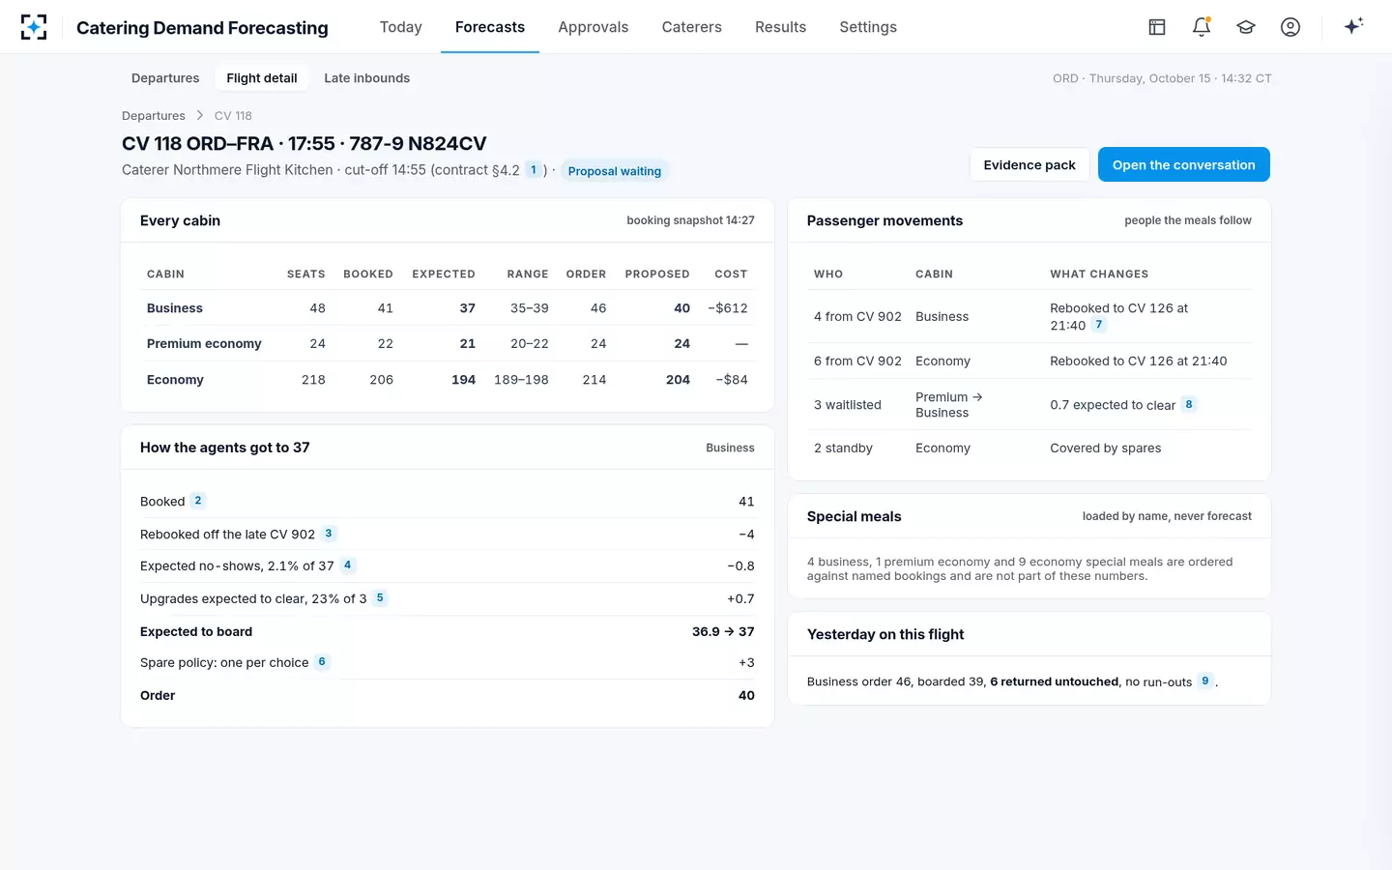Select the Forecasts tab
Screen dimensions: 1392x870
(490, 27)
